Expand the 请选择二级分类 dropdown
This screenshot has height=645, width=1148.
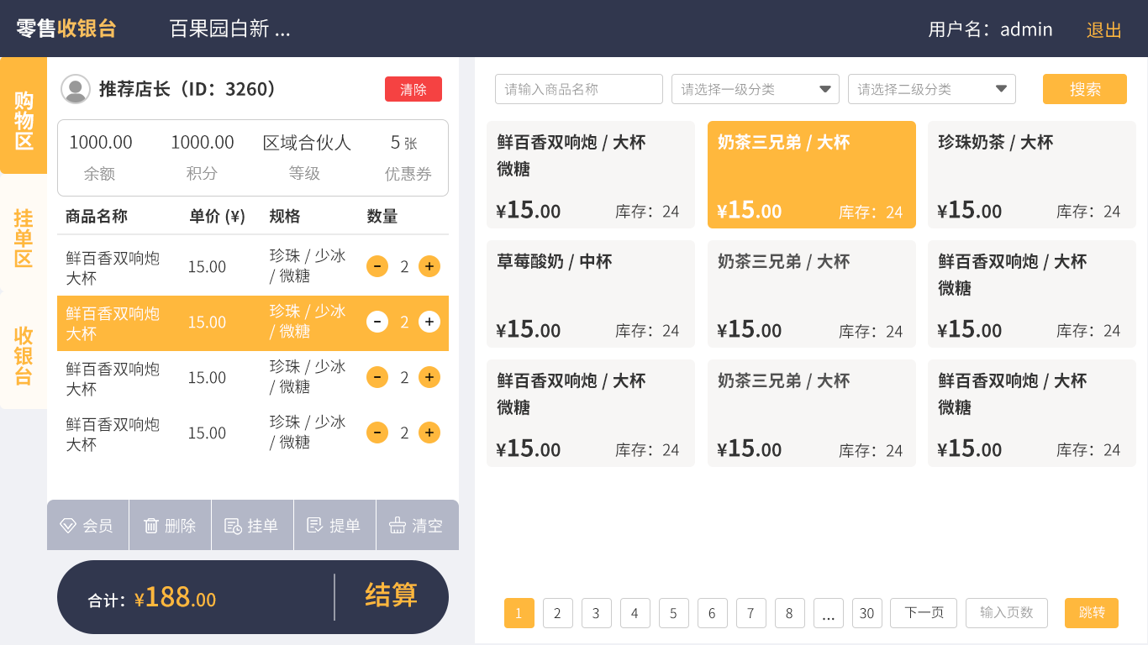click(931, 89)
